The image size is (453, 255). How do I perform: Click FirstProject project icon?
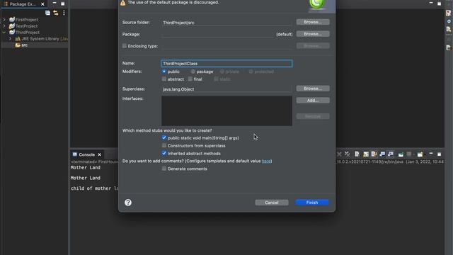pyautogui.click(x=12, y=20)
